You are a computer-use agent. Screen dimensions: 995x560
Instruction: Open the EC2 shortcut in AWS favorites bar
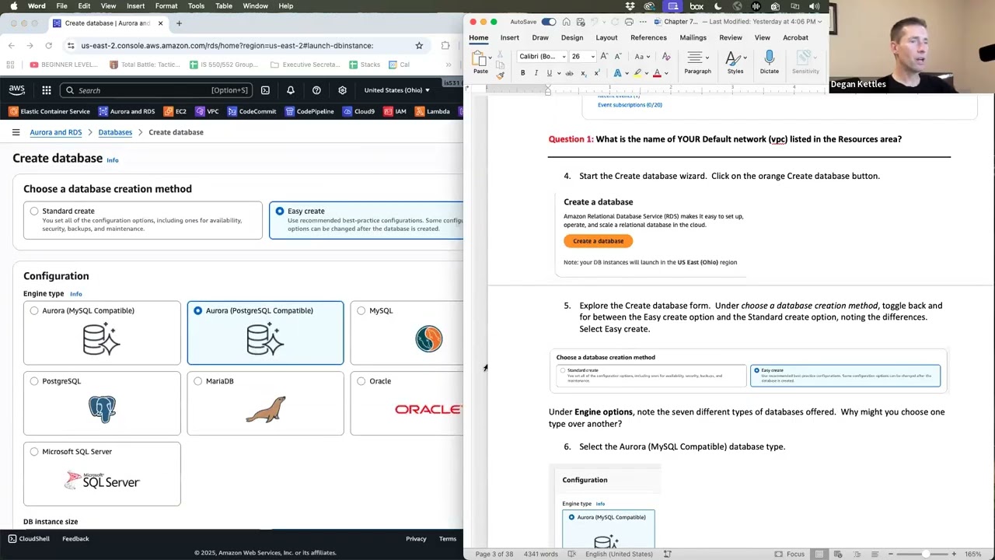pyautogui.click(x=175, y=111)
